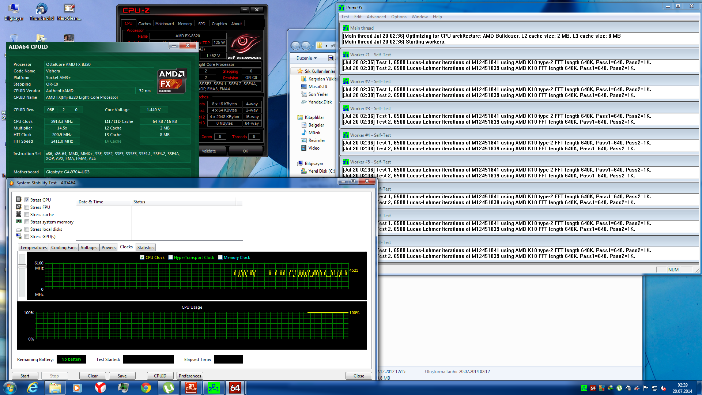
Task: Switch to the Voltages tab
Action: pyautogui.click(x=89, y=248)
